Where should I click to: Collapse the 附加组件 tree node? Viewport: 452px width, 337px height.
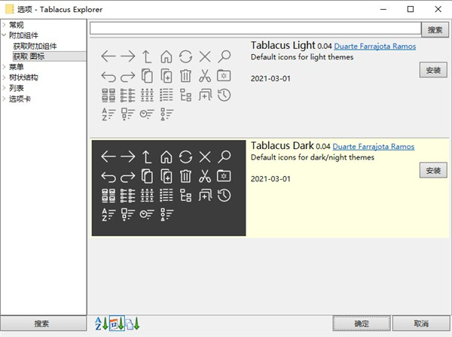(x=5, y=35)
